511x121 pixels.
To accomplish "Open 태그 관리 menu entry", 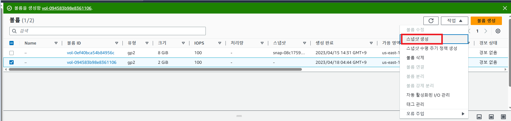I will [x=434, y=104].
